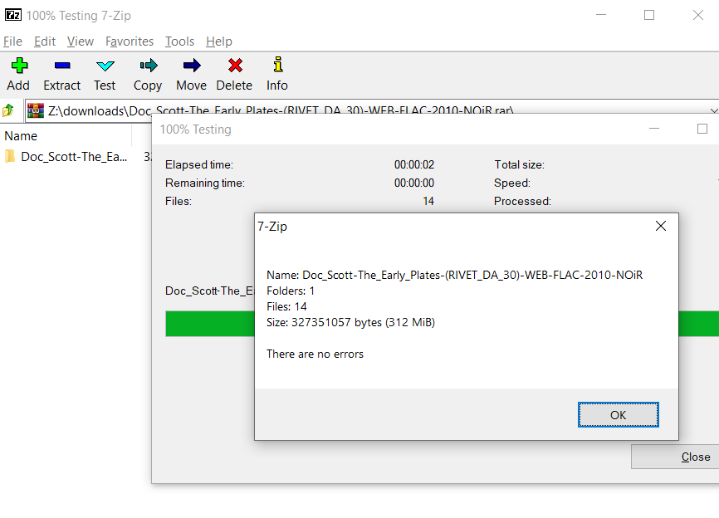Click the green testing progress bar
Screen dimensions: 719x518
[209, 324]
